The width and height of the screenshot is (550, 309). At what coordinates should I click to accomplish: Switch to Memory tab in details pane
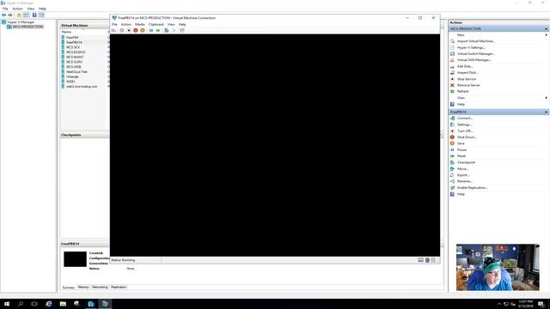pos(83,288)
